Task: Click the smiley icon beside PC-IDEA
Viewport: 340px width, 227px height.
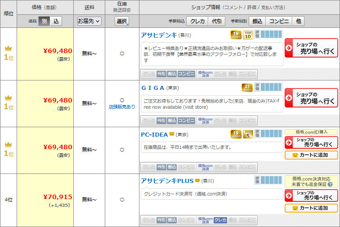Action: pos(171,134)
